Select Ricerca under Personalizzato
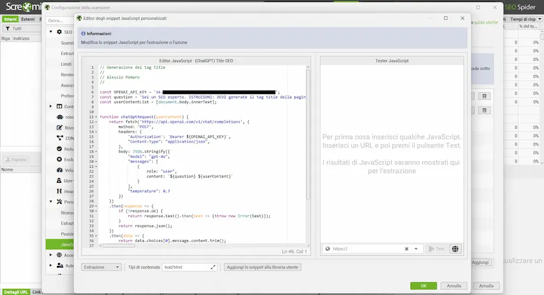 click(67, 212)
